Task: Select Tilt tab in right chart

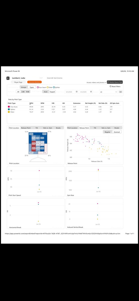Action: coord(95,128)
